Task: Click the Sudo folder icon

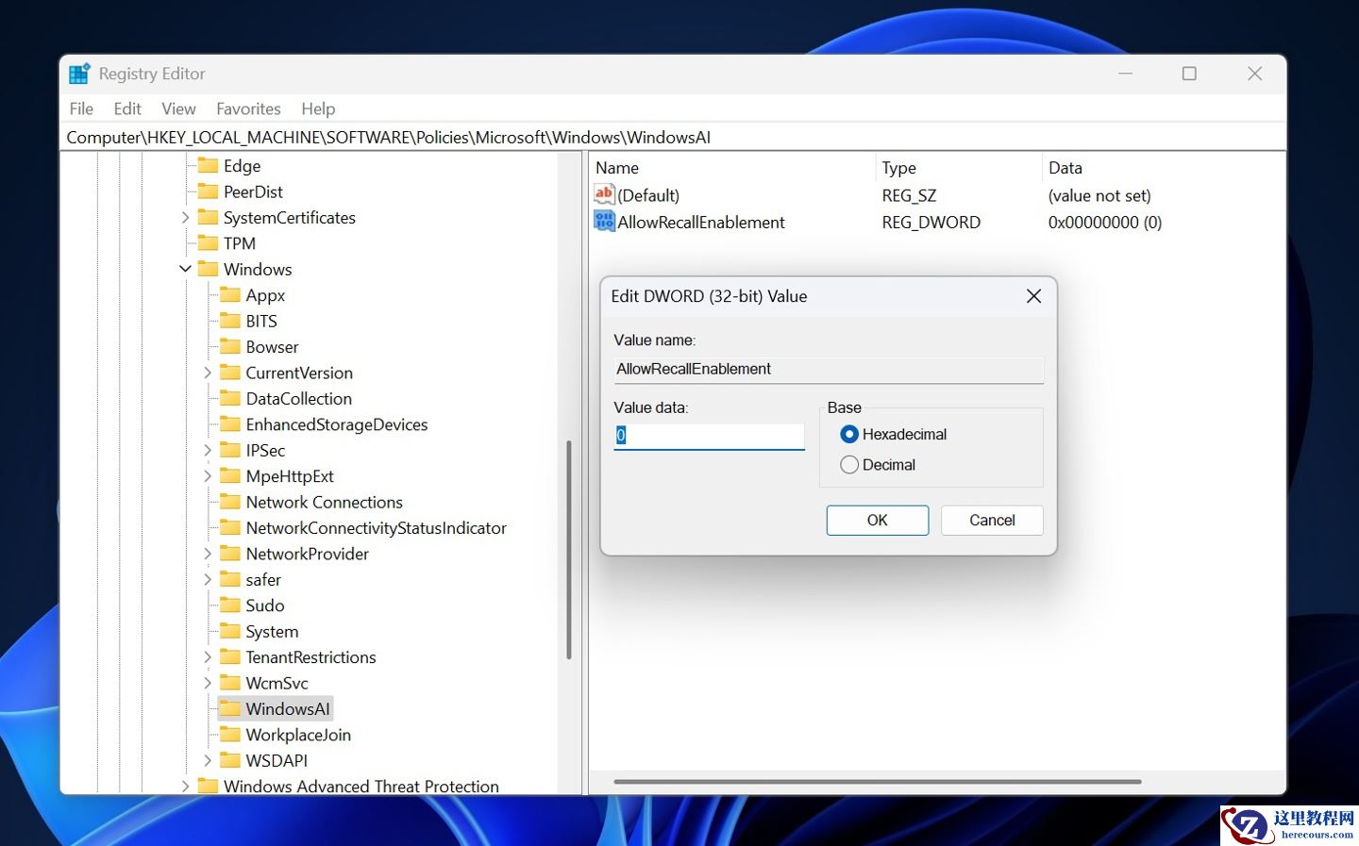Action: pyautogui.click(x=229, y=605)
